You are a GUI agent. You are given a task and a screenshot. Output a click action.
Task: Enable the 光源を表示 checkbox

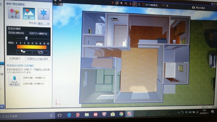(x=8, y=59)
